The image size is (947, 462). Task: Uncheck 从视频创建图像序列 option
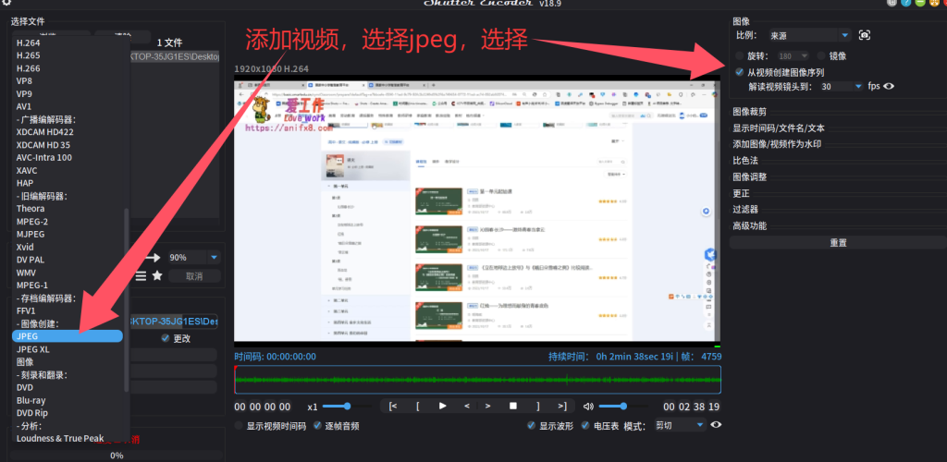pyautogui.click(x=740, y=72)
